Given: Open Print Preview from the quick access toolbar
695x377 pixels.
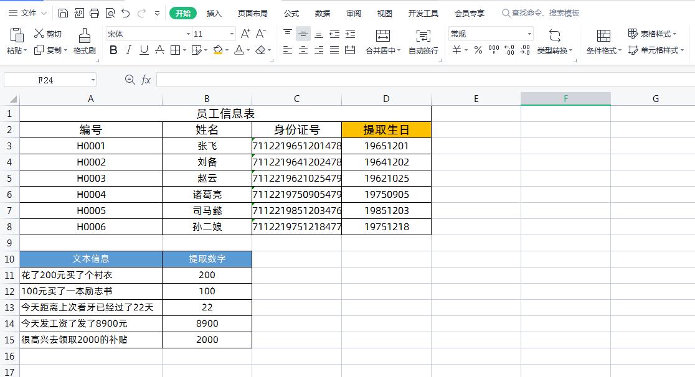Looking at the screenshot, I should 110,12.
